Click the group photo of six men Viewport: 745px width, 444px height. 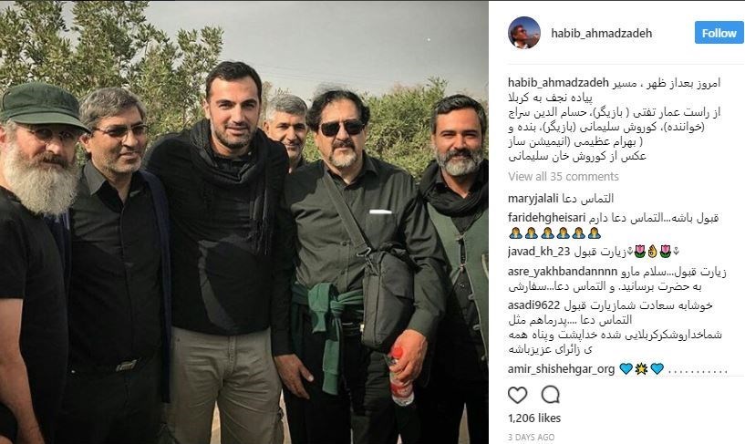pos(244,222)
